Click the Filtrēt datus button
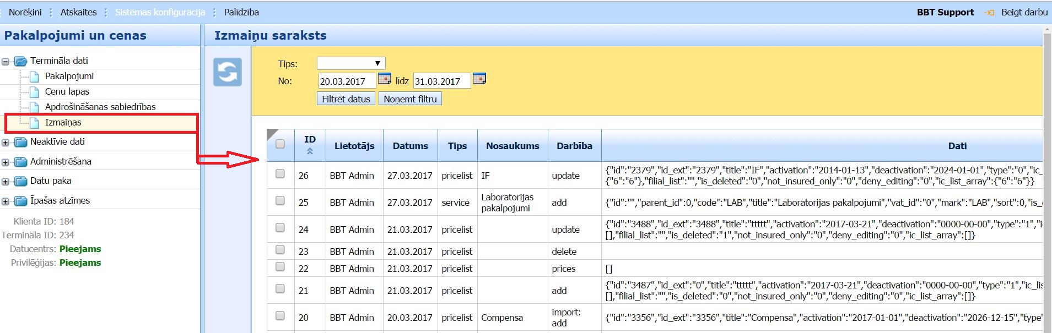Image resolution: width=1052 pixels, height=333 pixels. 346,99
